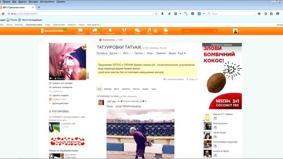Open the Инструменты menu
Viewport: 283px width, 159px height.
47,2
